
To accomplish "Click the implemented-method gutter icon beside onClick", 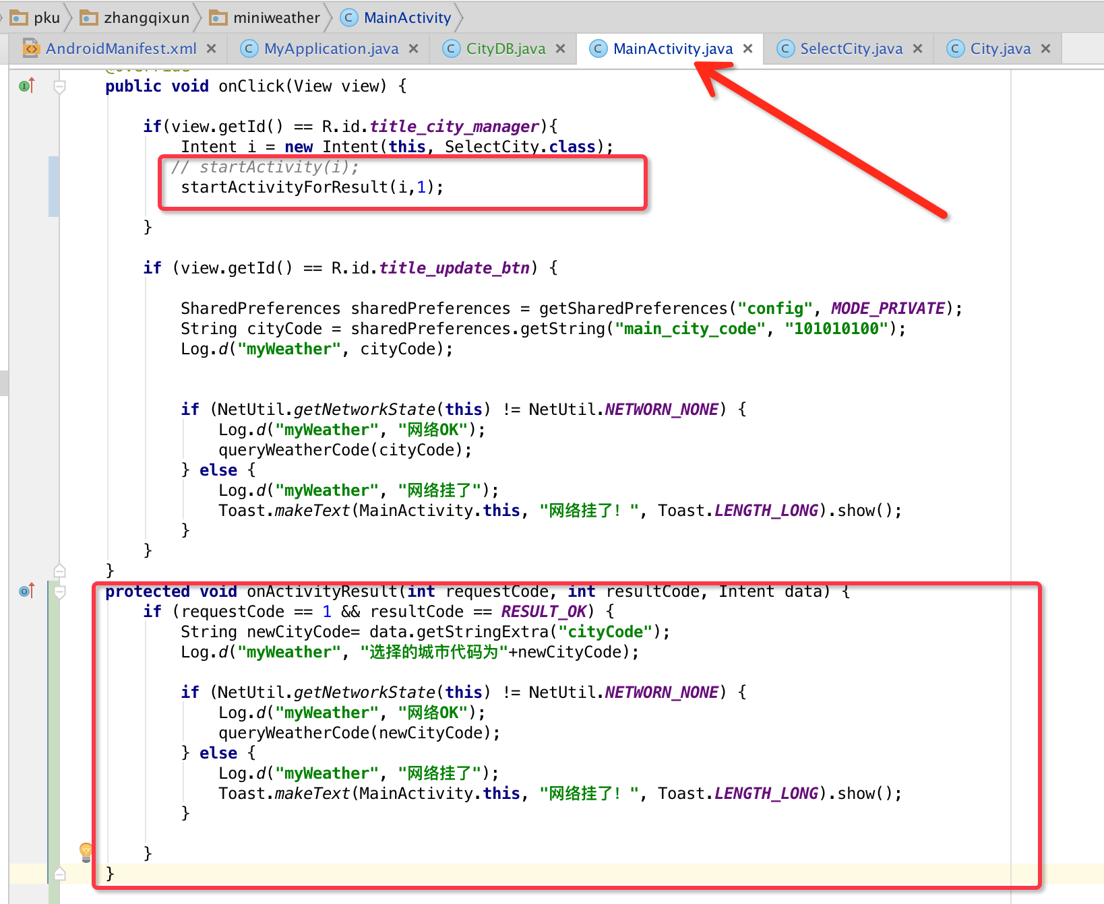I will click(x=26, y=86).
